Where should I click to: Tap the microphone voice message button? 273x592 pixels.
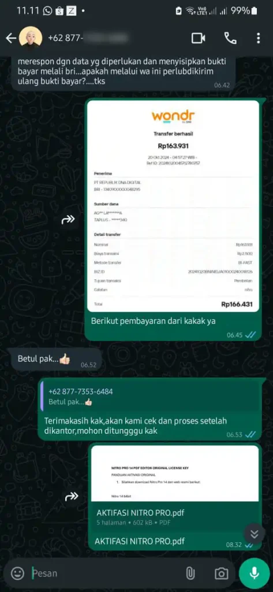pyautogui.click(x=255, y=573)
